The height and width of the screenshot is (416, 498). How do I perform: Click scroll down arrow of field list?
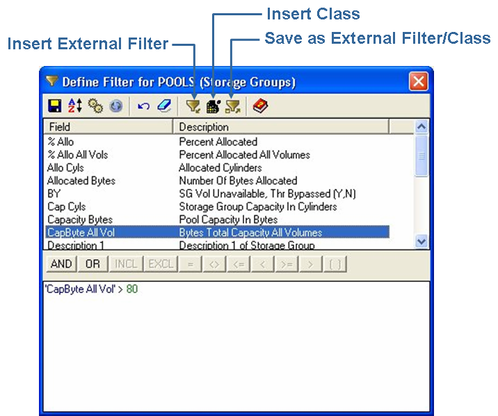421,242
